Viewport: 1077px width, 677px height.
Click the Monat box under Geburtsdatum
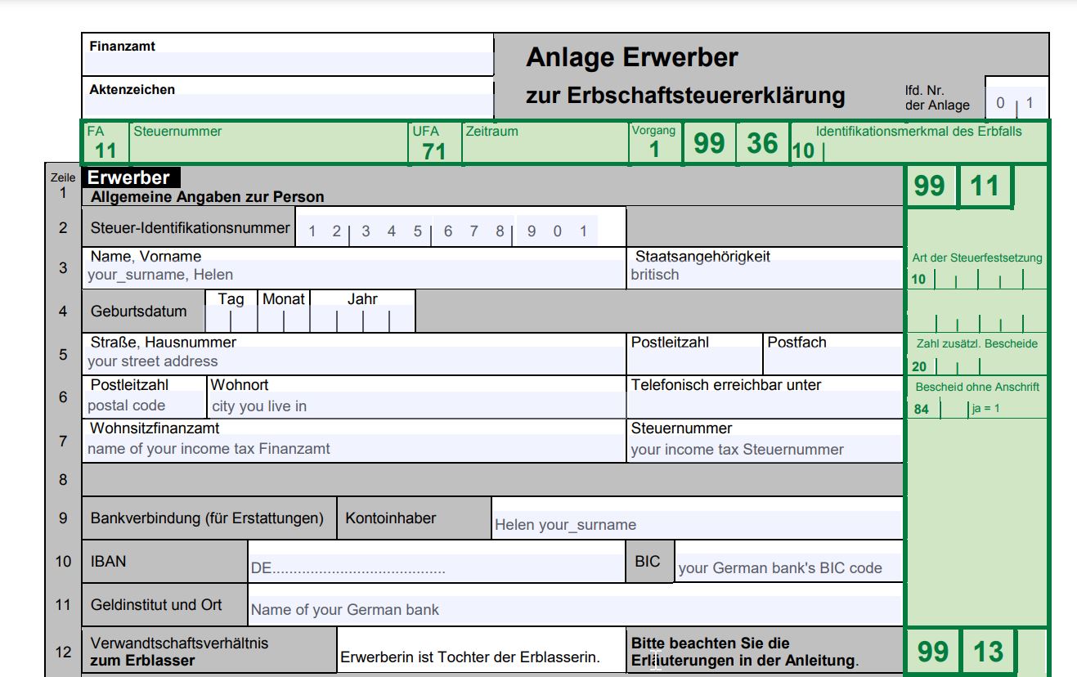pyautogui.click(x=282, y=317)
